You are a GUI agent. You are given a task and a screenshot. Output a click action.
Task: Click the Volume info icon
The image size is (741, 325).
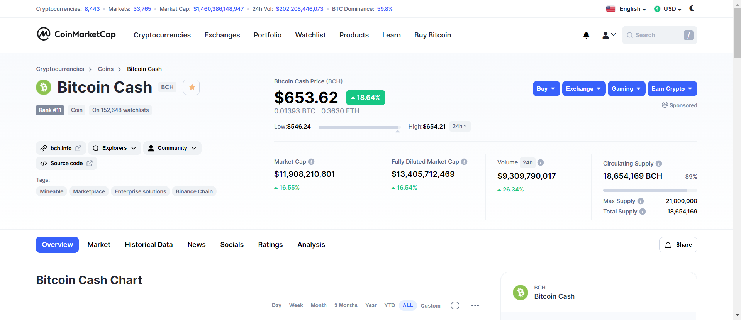541,162
